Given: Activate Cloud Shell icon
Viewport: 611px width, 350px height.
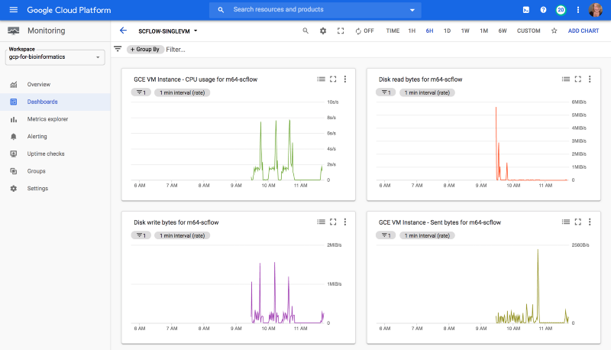Looking at the screenshot, I should [526, 10].
